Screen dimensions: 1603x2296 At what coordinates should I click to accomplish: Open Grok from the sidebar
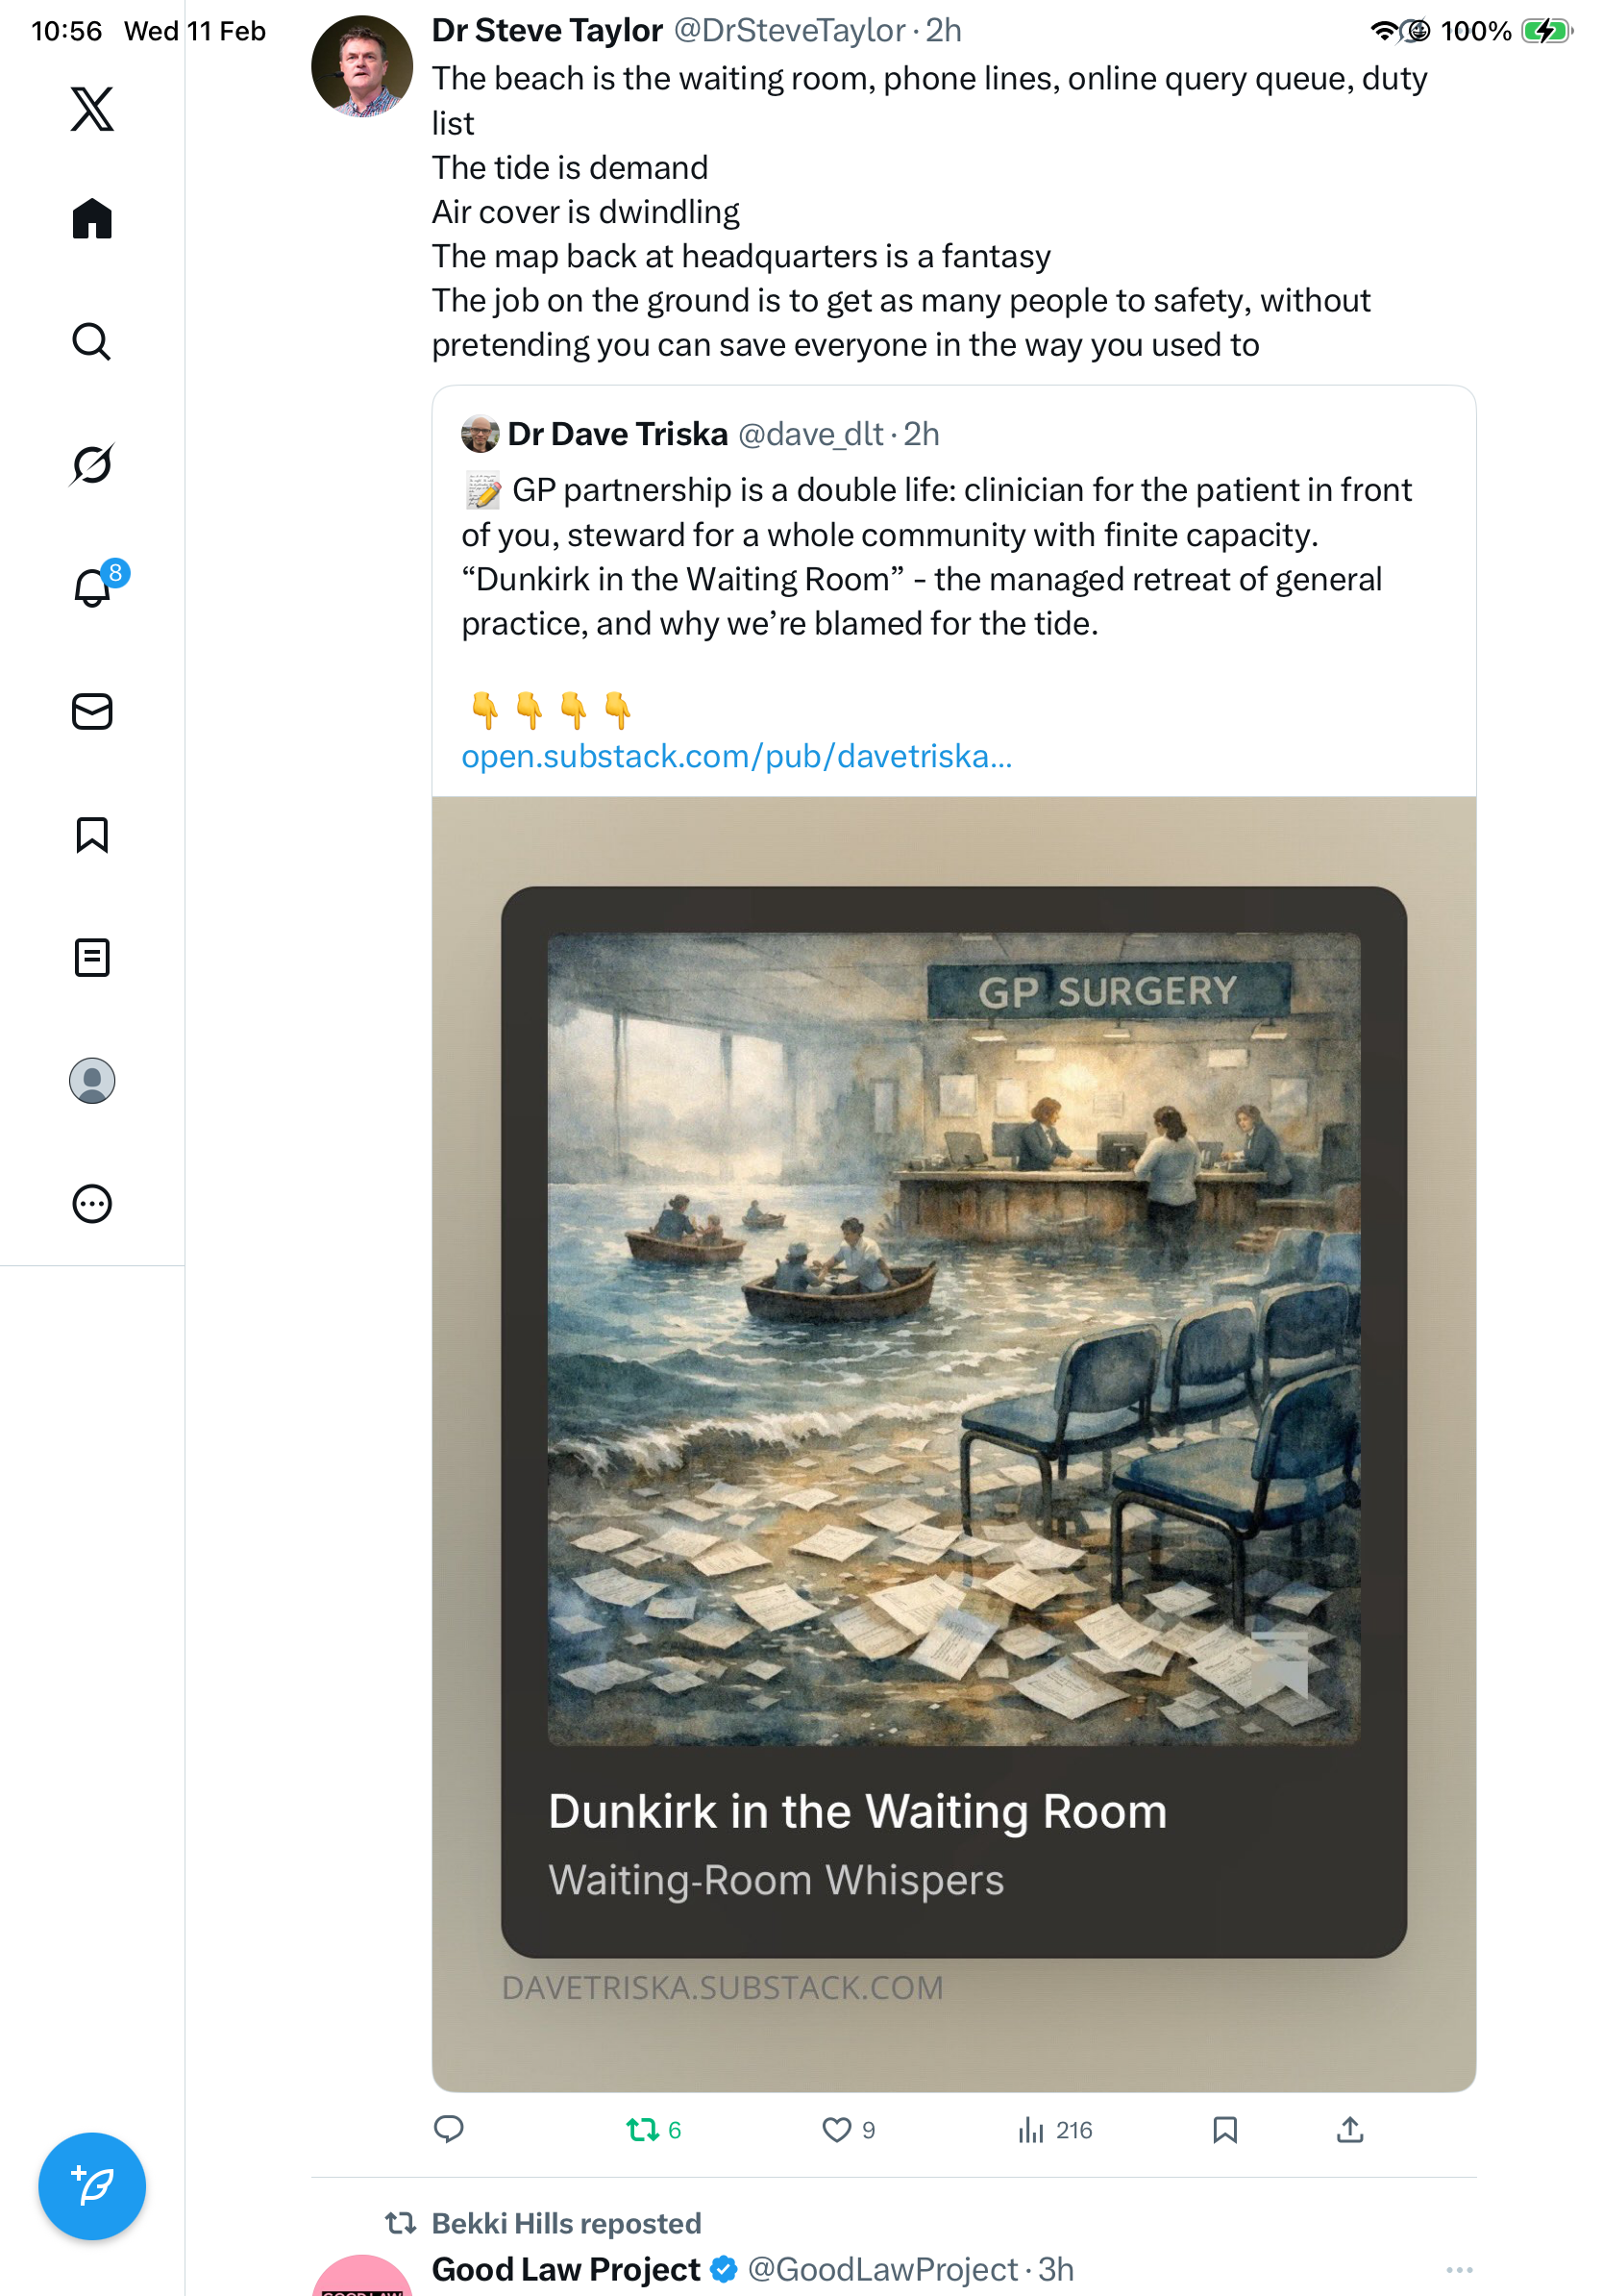[92, 464]
